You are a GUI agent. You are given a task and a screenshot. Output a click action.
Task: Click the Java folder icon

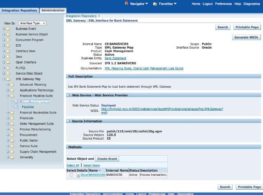click(8, 57)
